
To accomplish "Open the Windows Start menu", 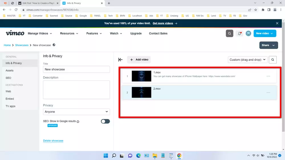I will tap(106, 156).
